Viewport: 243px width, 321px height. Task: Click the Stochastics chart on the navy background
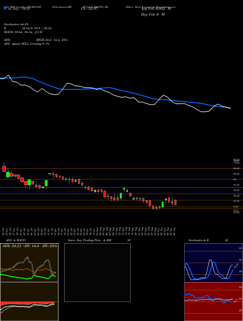tap(213, 263)
